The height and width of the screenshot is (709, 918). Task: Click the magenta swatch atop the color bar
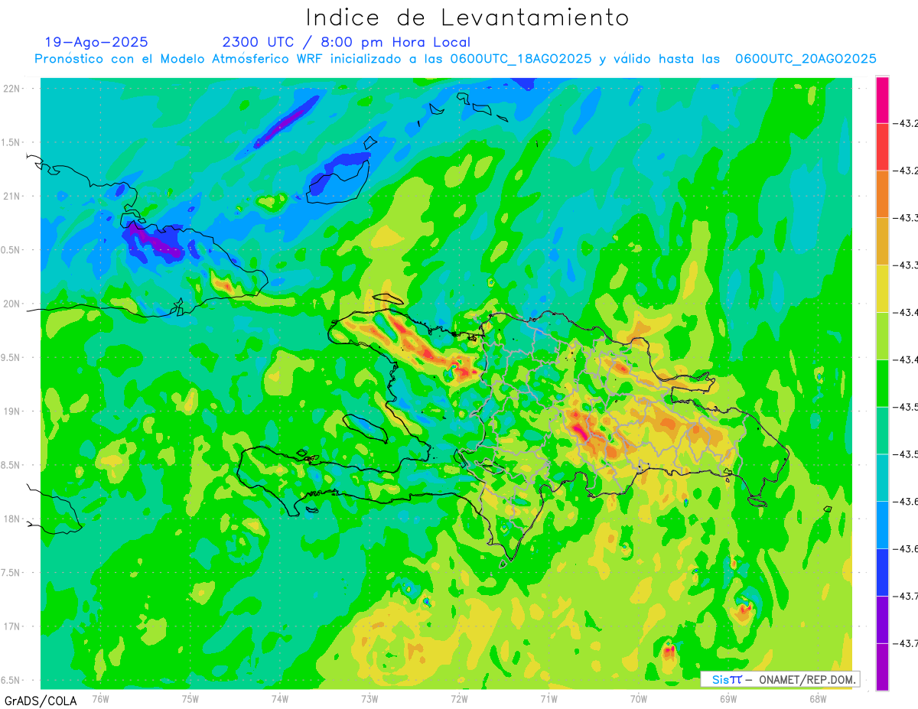(882, 99)
